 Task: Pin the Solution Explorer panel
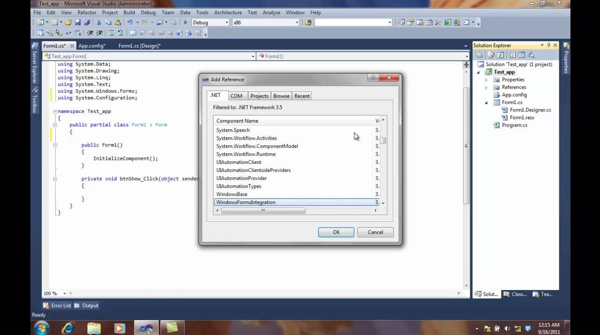click(x=548, y=45)
